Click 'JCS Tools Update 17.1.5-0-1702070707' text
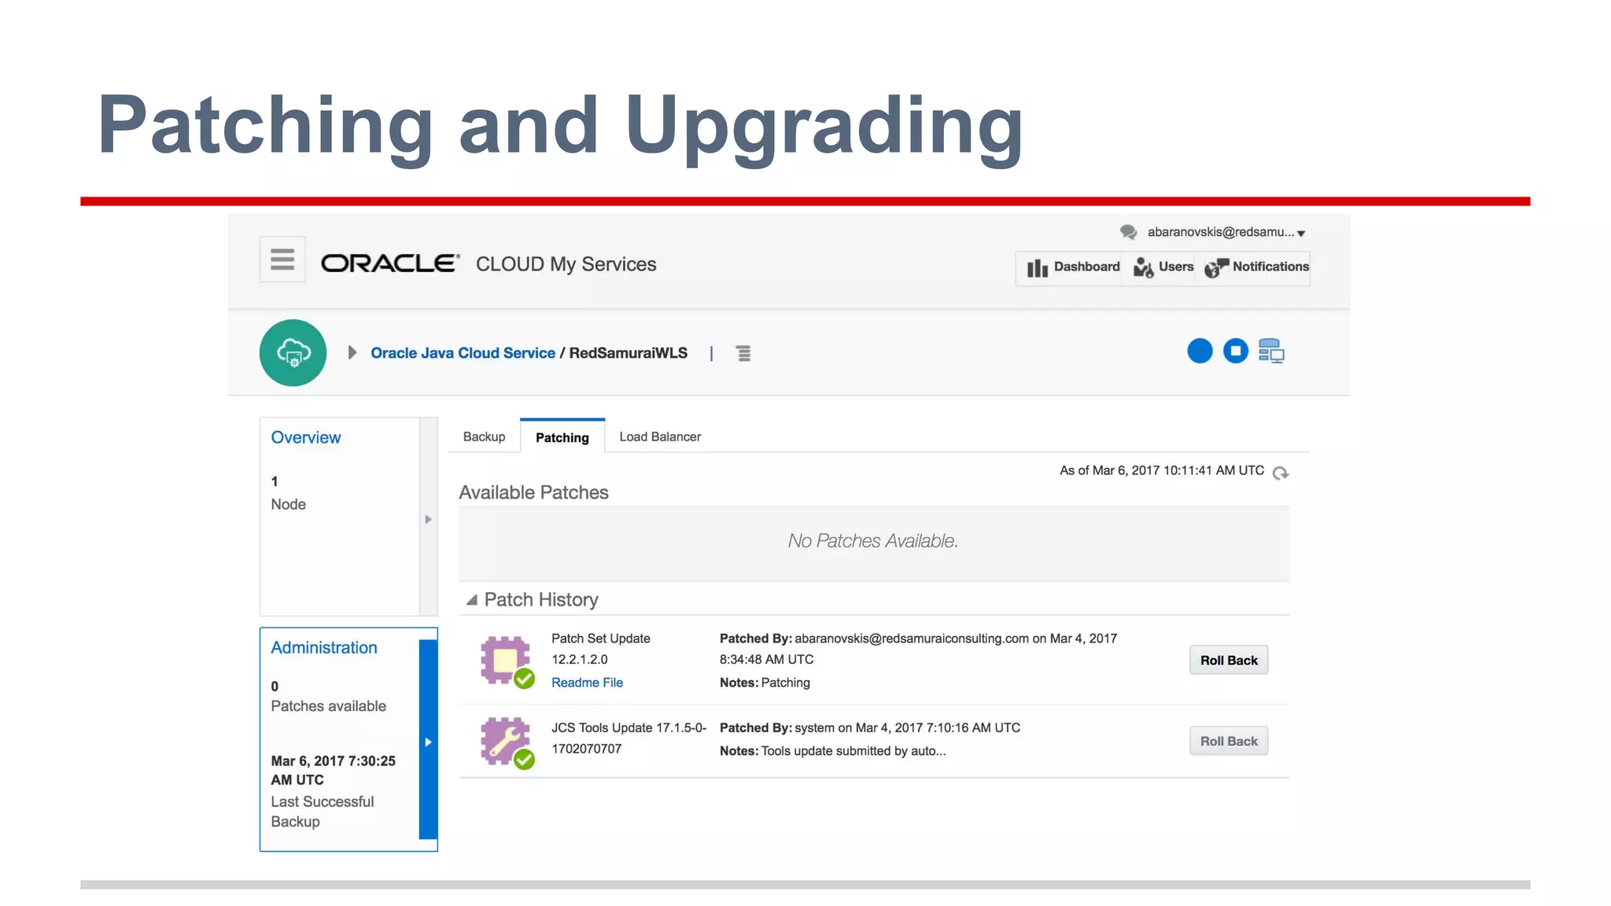1611x906 pixels. click(x=629, y=738)
